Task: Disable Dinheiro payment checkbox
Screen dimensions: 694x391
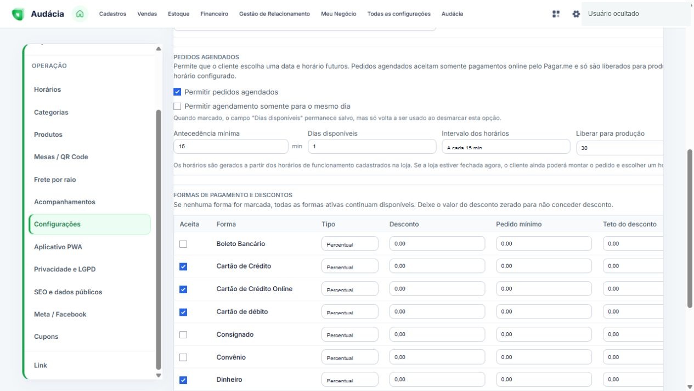Action: pyautogui.click(x=183, y=379)
